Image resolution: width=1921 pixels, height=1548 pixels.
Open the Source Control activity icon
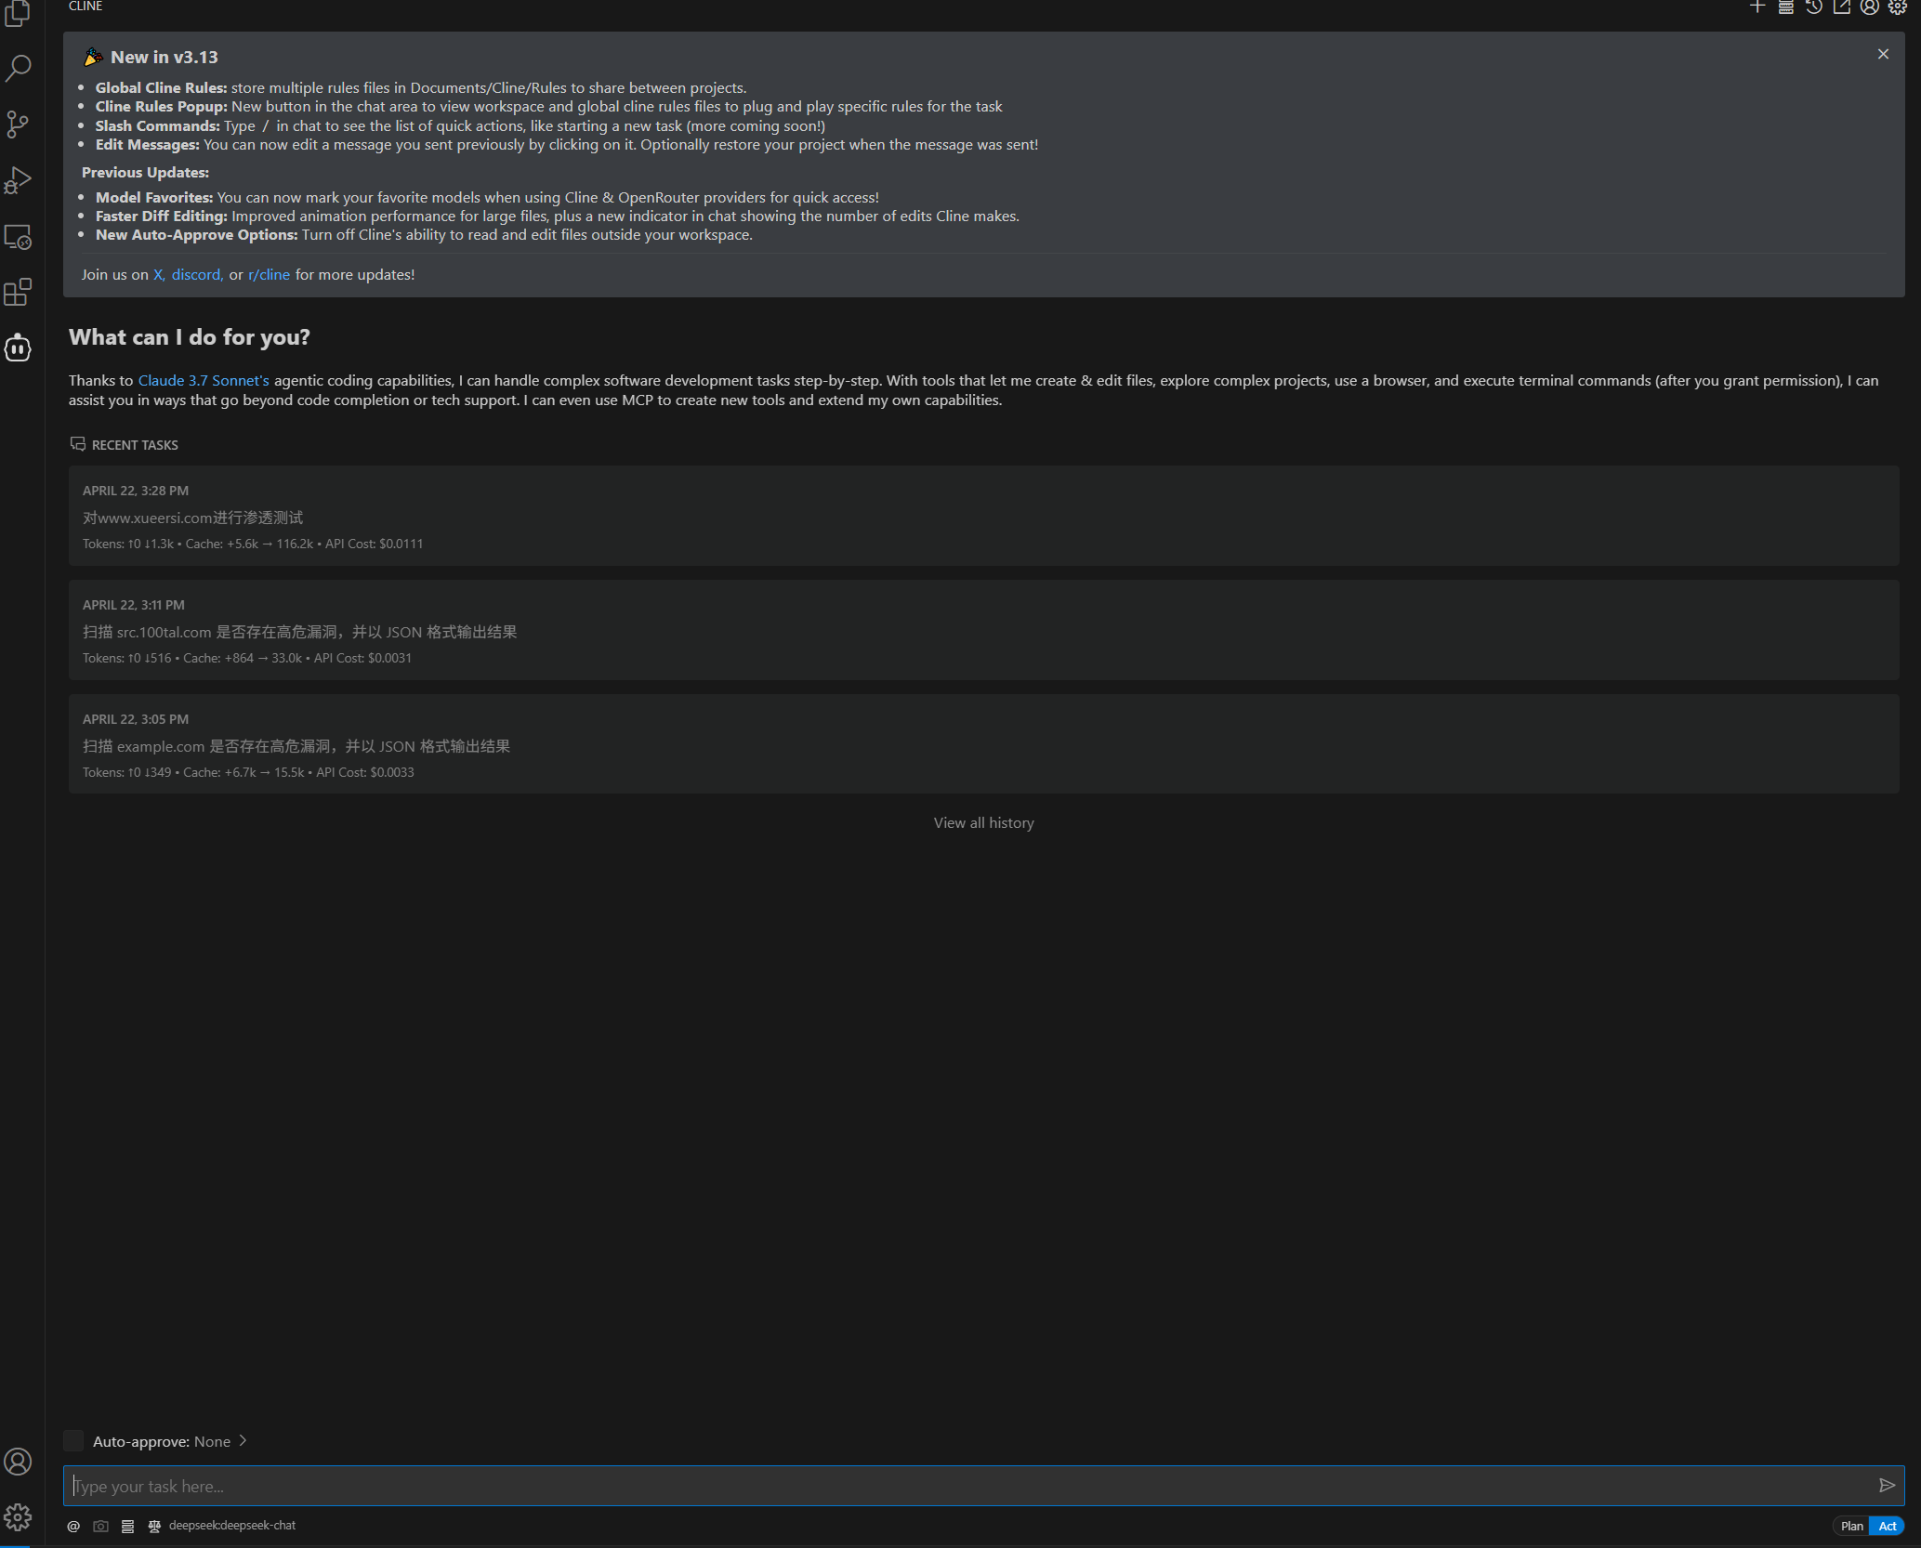coord(18,125)
